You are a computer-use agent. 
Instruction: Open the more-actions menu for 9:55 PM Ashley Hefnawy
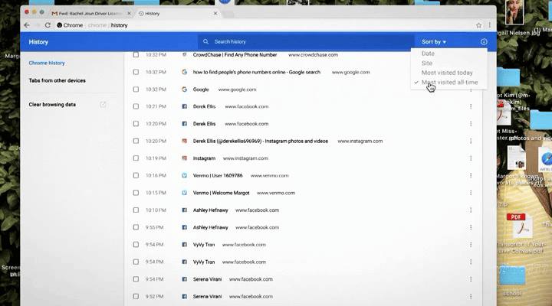pos(471,227)
